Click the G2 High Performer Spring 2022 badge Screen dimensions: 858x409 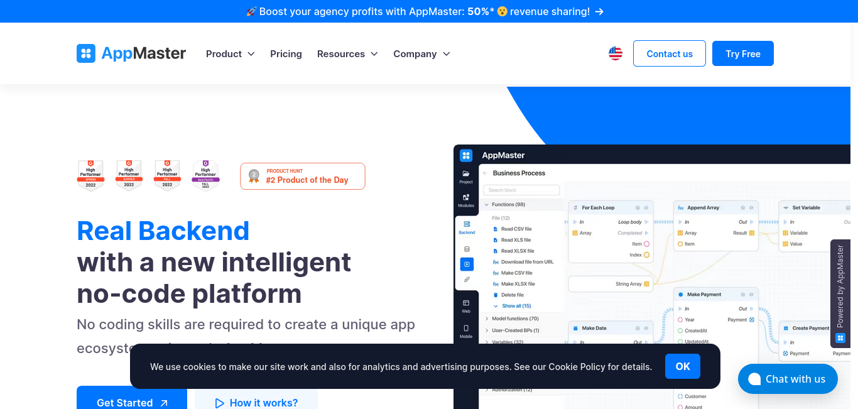point(90,175)
